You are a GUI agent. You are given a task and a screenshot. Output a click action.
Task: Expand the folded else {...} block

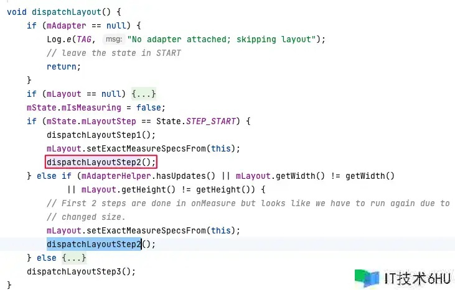[73, 258]
